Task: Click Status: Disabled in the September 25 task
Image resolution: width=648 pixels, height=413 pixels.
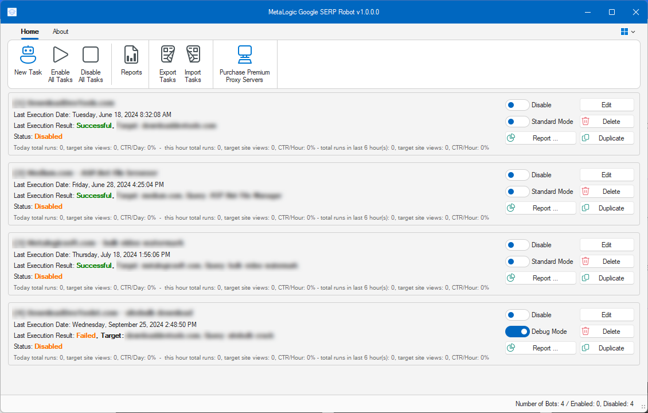Action: [x=38, y=346]
